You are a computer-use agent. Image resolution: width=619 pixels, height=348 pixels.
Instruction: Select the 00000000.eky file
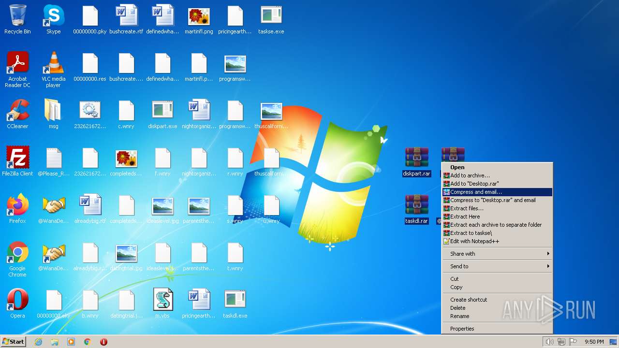[x=54, y=304]
